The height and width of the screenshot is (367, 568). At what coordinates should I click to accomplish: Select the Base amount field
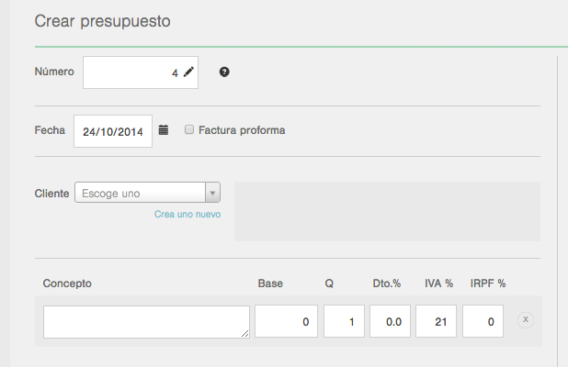[x=286, y=321]
